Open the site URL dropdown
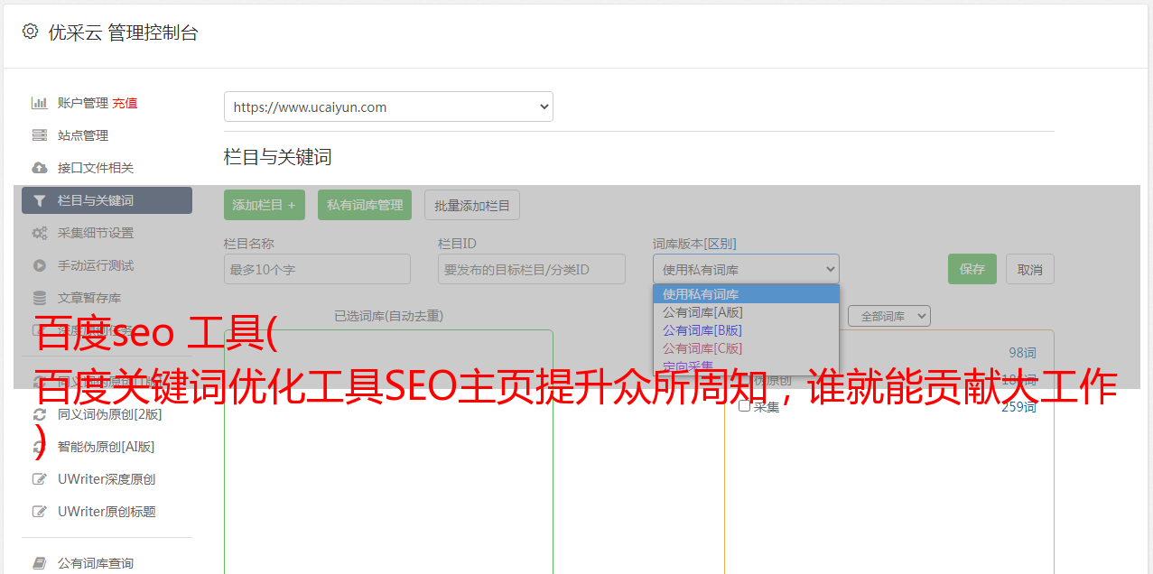 388,106
